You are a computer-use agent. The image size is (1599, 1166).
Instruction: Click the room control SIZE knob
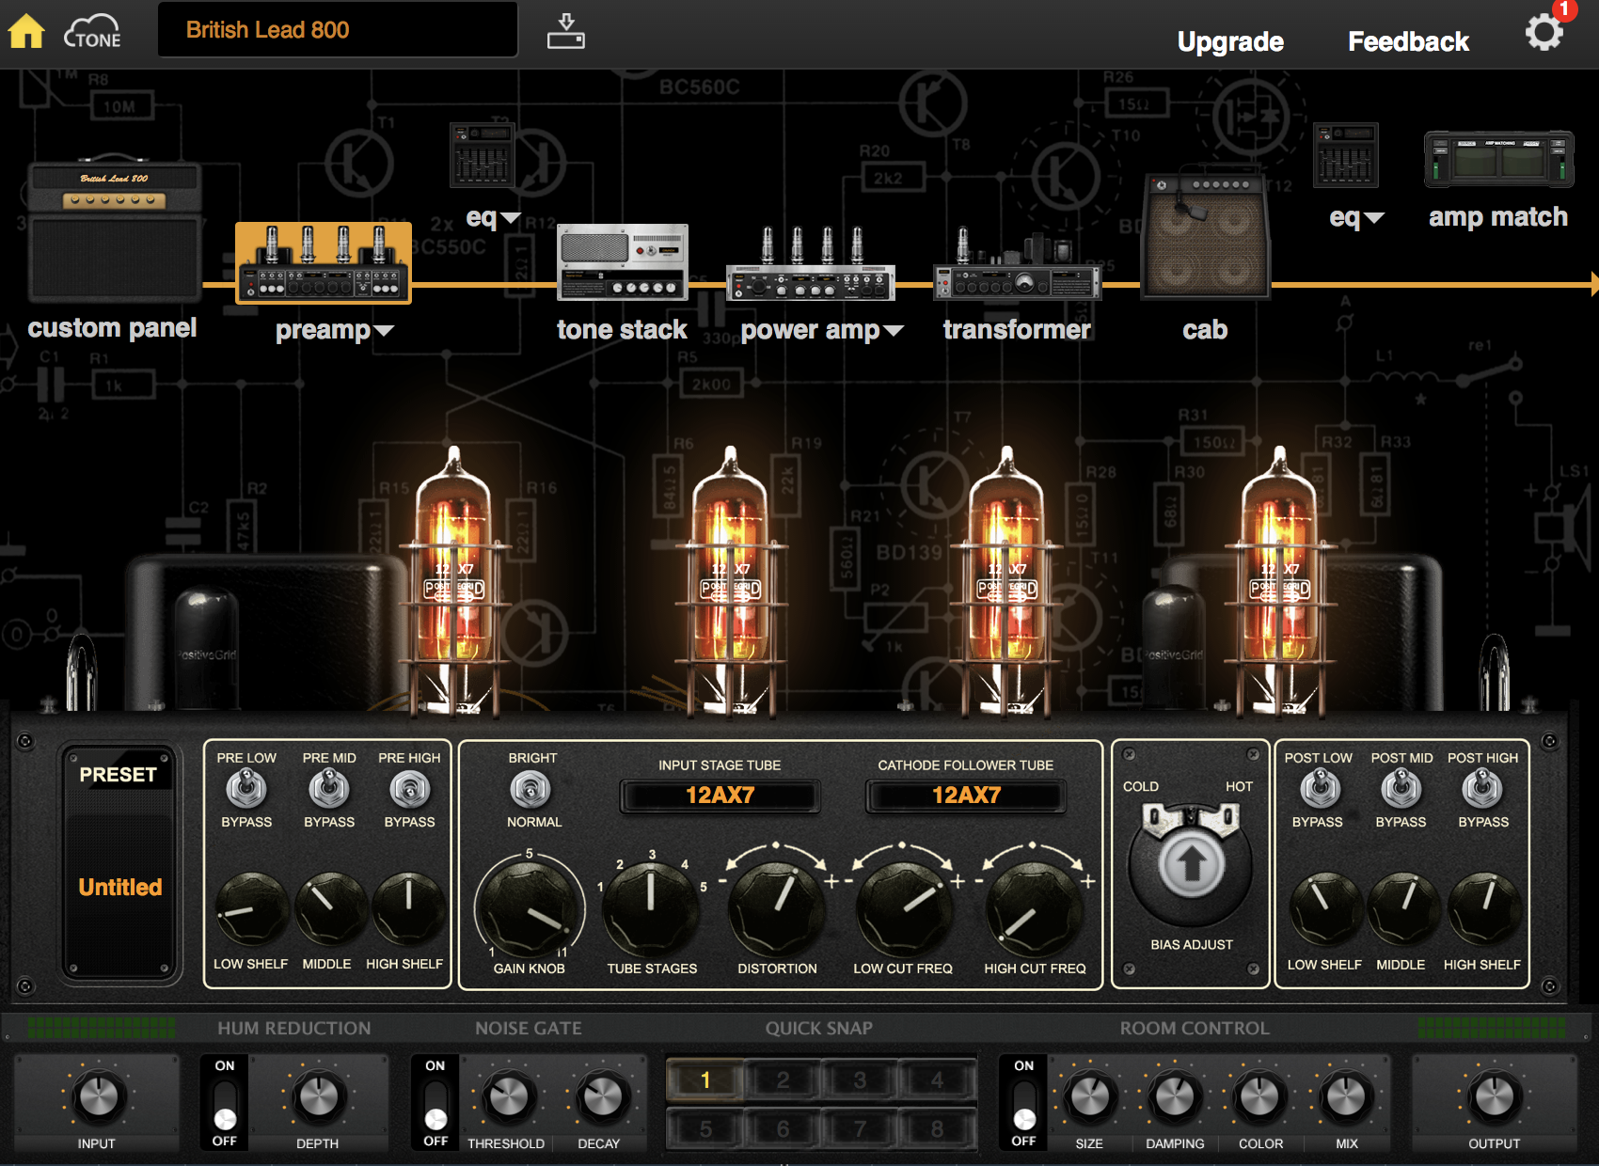(1090, 1096)
